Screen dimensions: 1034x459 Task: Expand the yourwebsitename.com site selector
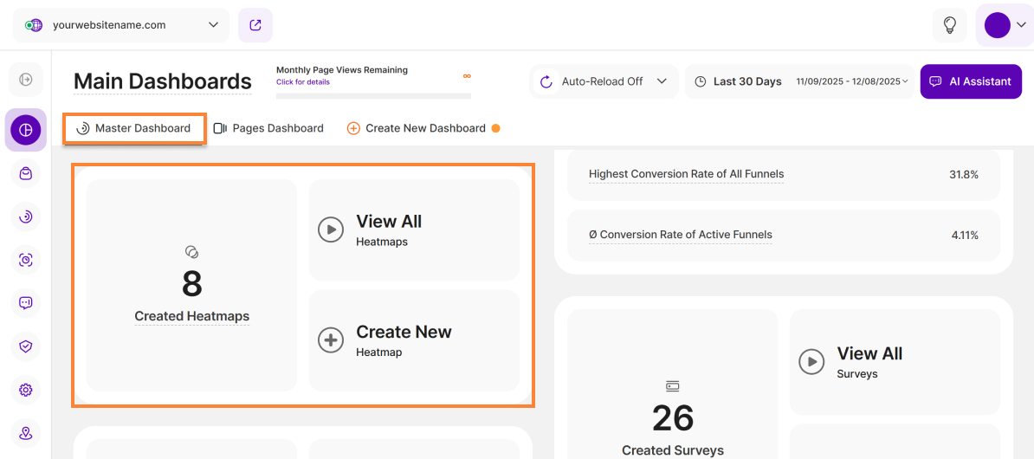pos(121,25)
